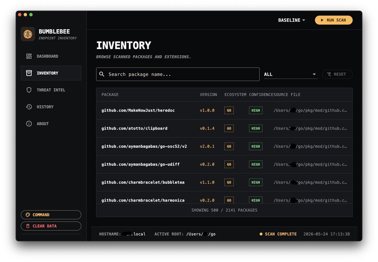The image size is (378, 262).
Task: Select github.com/aymanbagabas/go-osc52/v2 row
Action: point(224,146)
